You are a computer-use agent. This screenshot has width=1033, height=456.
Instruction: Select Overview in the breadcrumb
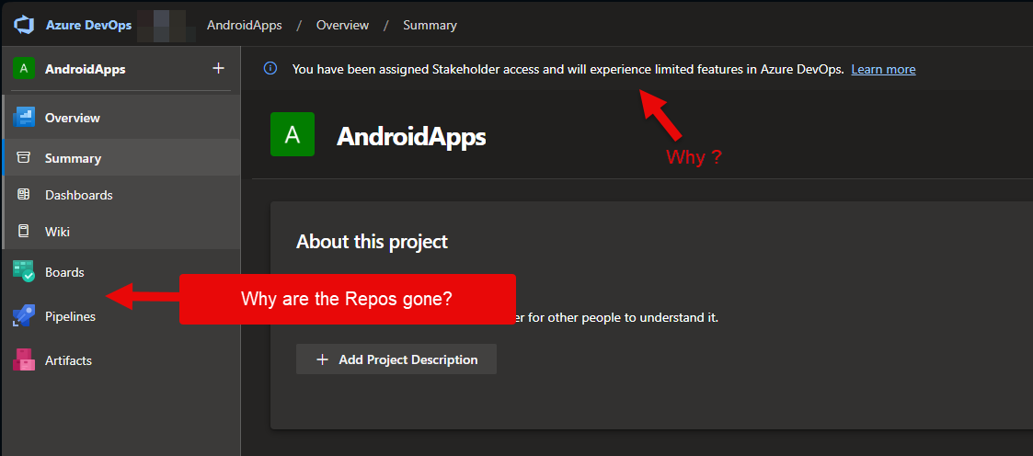[342, 26]
